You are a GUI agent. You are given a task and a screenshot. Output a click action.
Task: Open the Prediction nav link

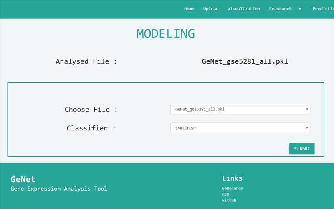[x=323, y=9]
